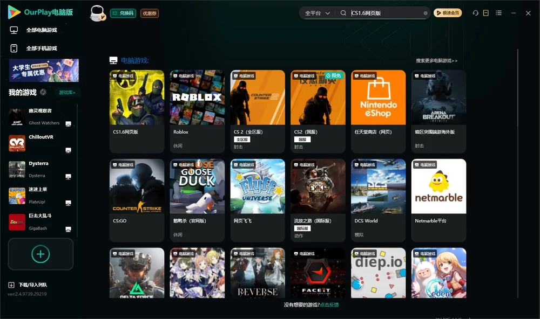Open the download/import queue icon
This screenshot has width=540, height=319.
(11, 285)
